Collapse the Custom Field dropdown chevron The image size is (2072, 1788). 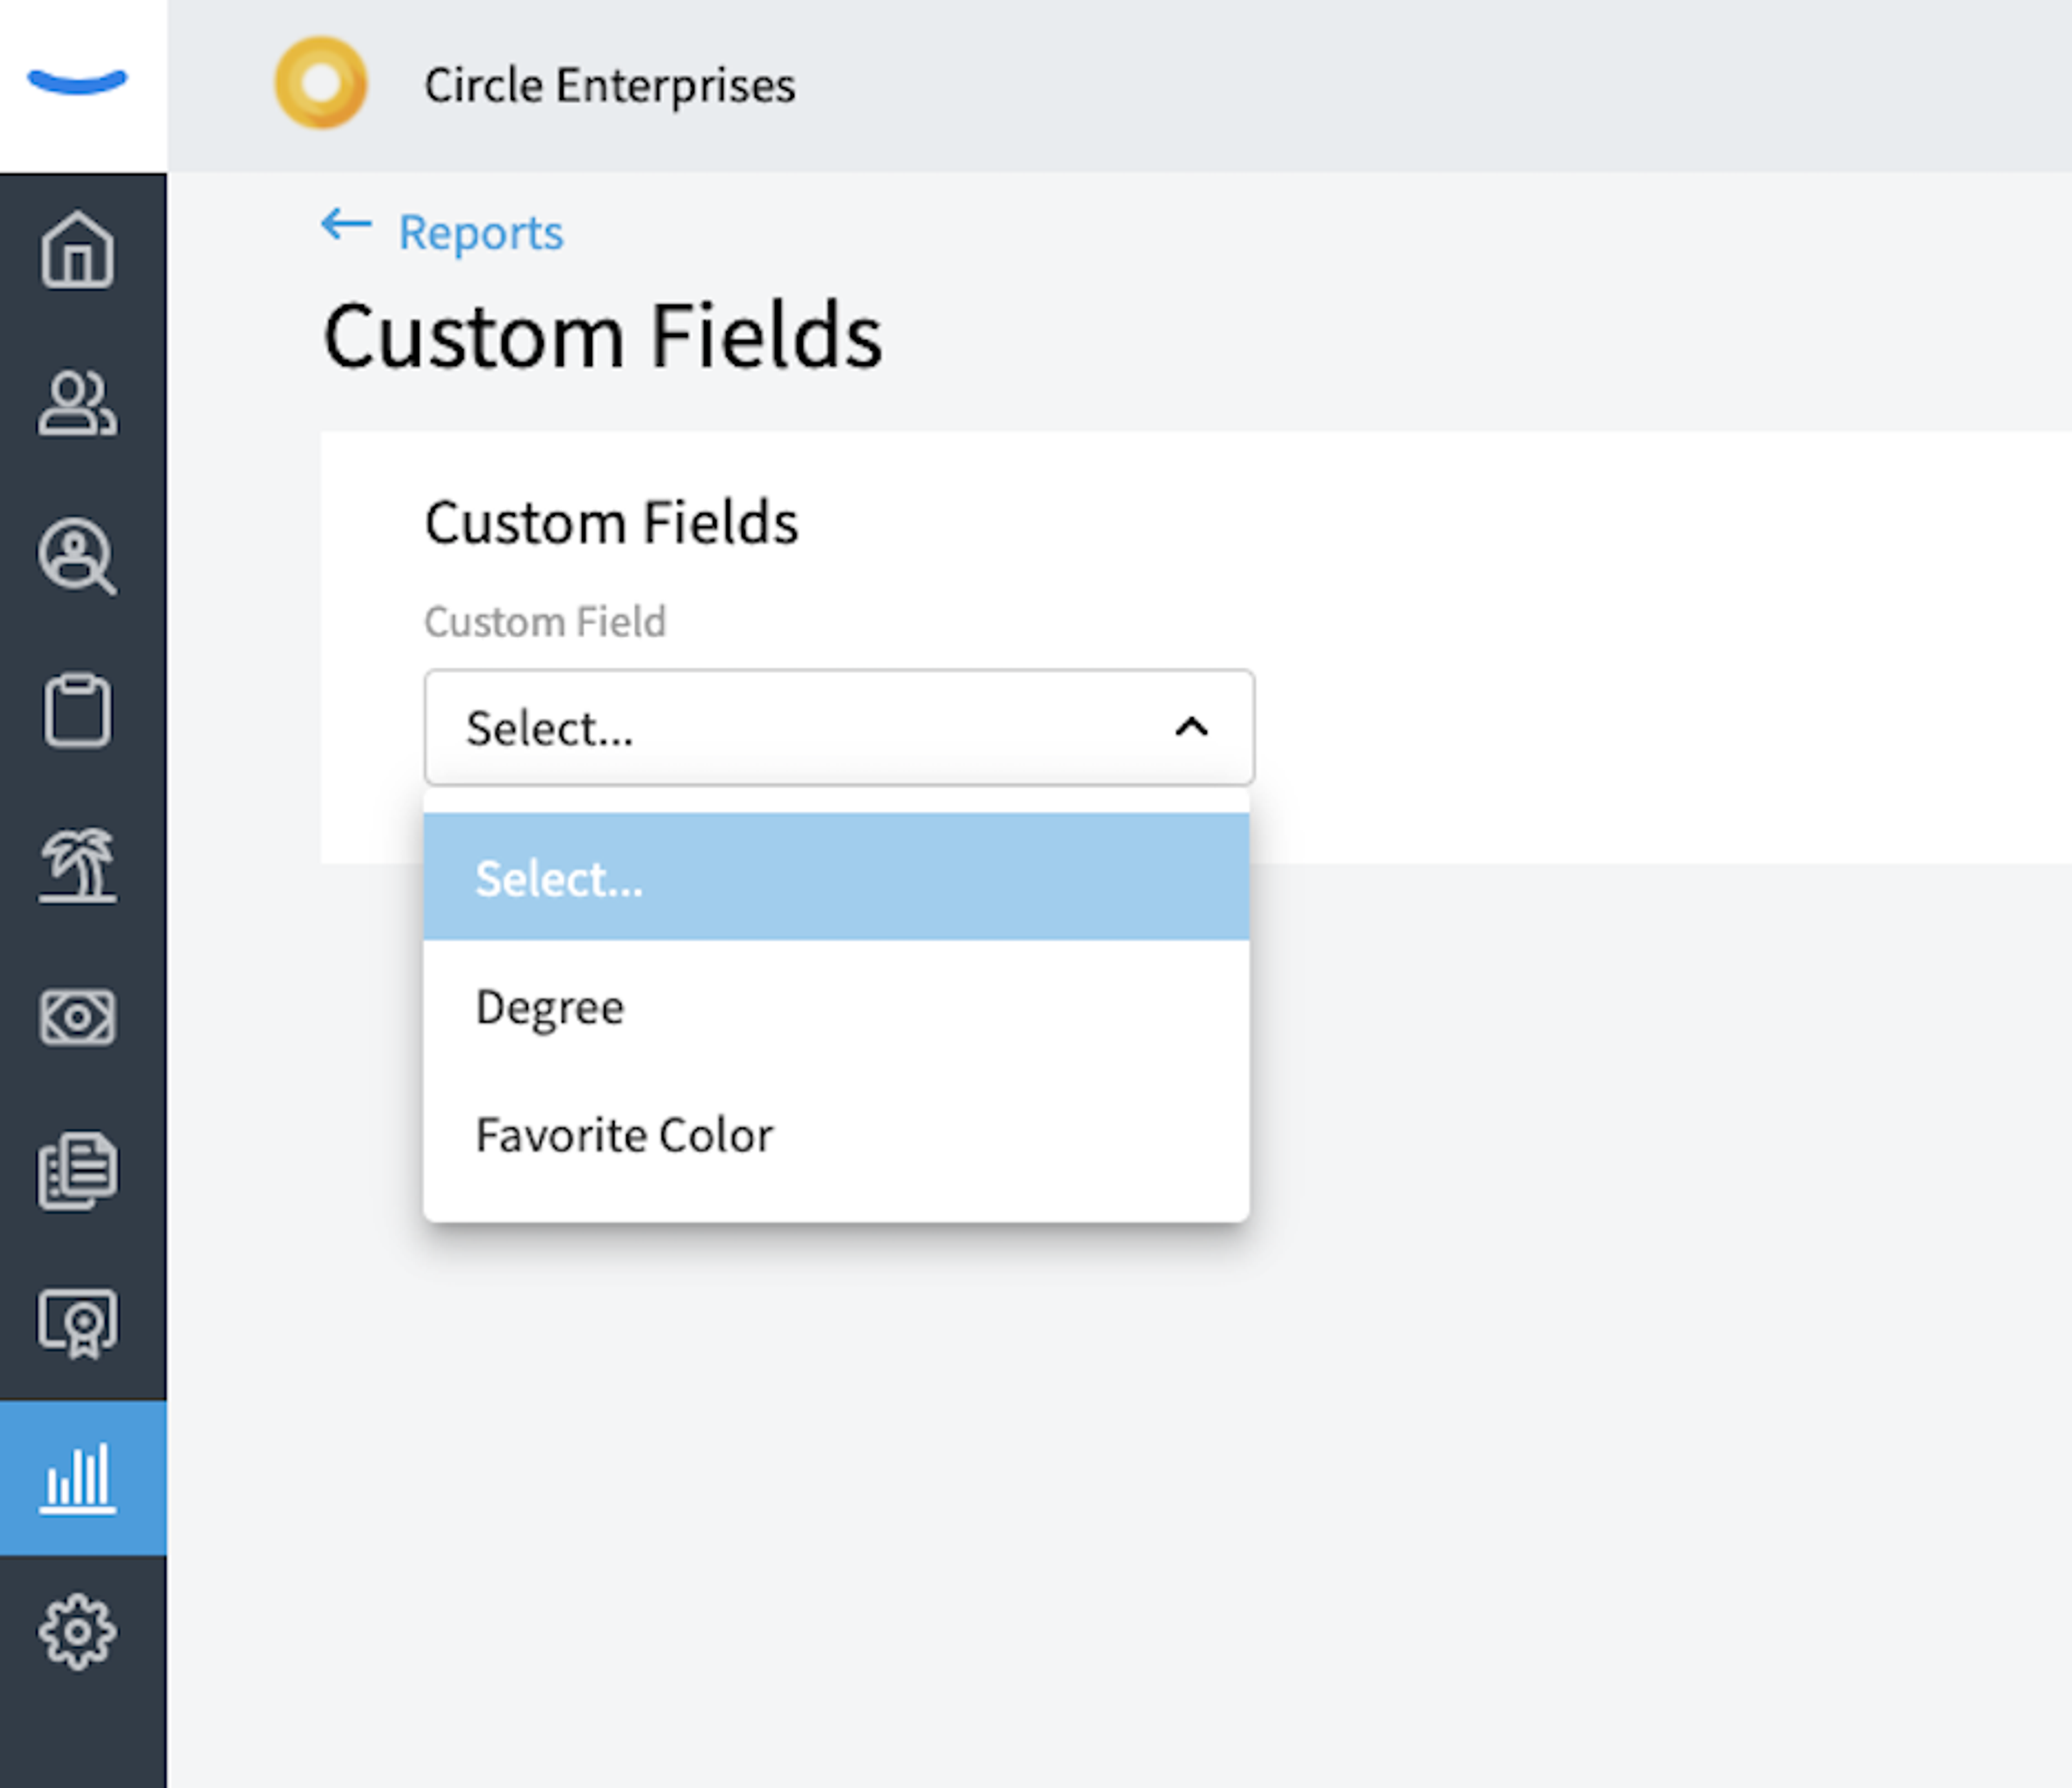[x=1191, y=727]
